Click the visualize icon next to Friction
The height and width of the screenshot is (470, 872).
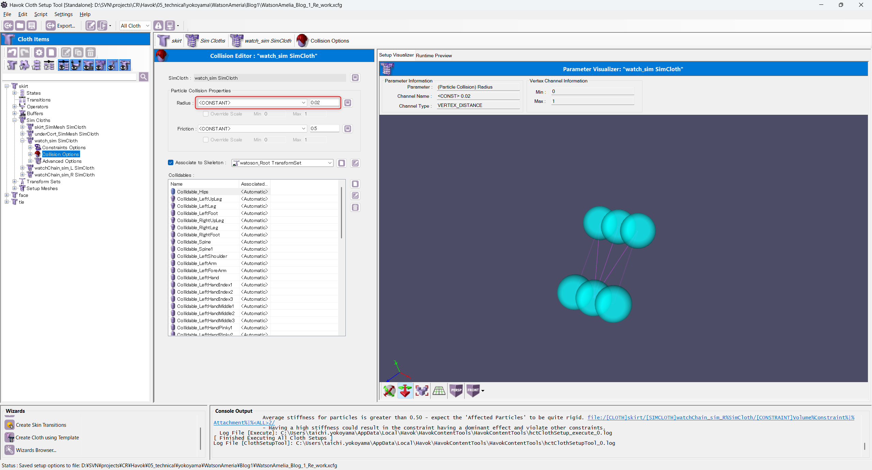pyautogui.click(x=348, y=129)
